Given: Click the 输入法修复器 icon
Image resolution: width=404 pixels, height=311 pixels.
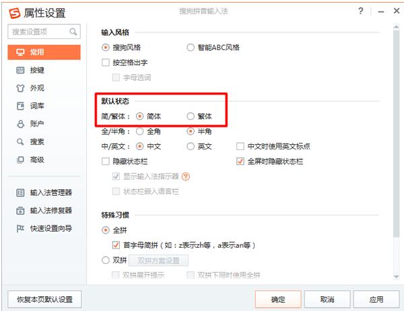Looking at the screenshot, I should click(x=20, y=210).
